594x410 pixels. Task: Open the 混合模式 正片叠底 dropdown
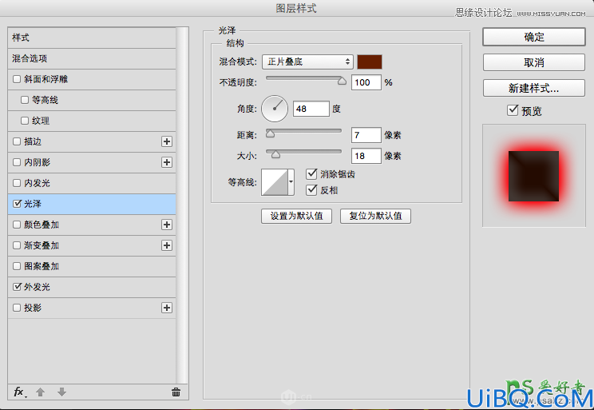tap(307, 62)
